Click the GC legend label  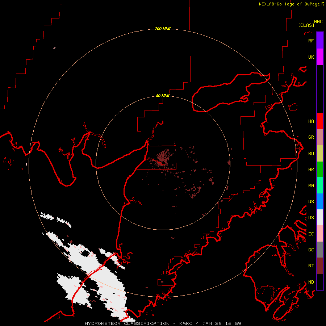pyautogui.click(x=311, y=250)
